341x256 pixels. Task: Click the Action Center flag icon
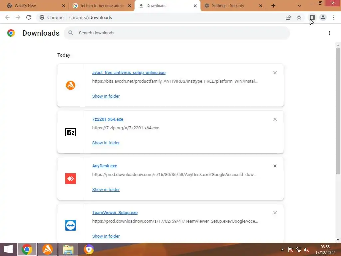pos(290,250)
